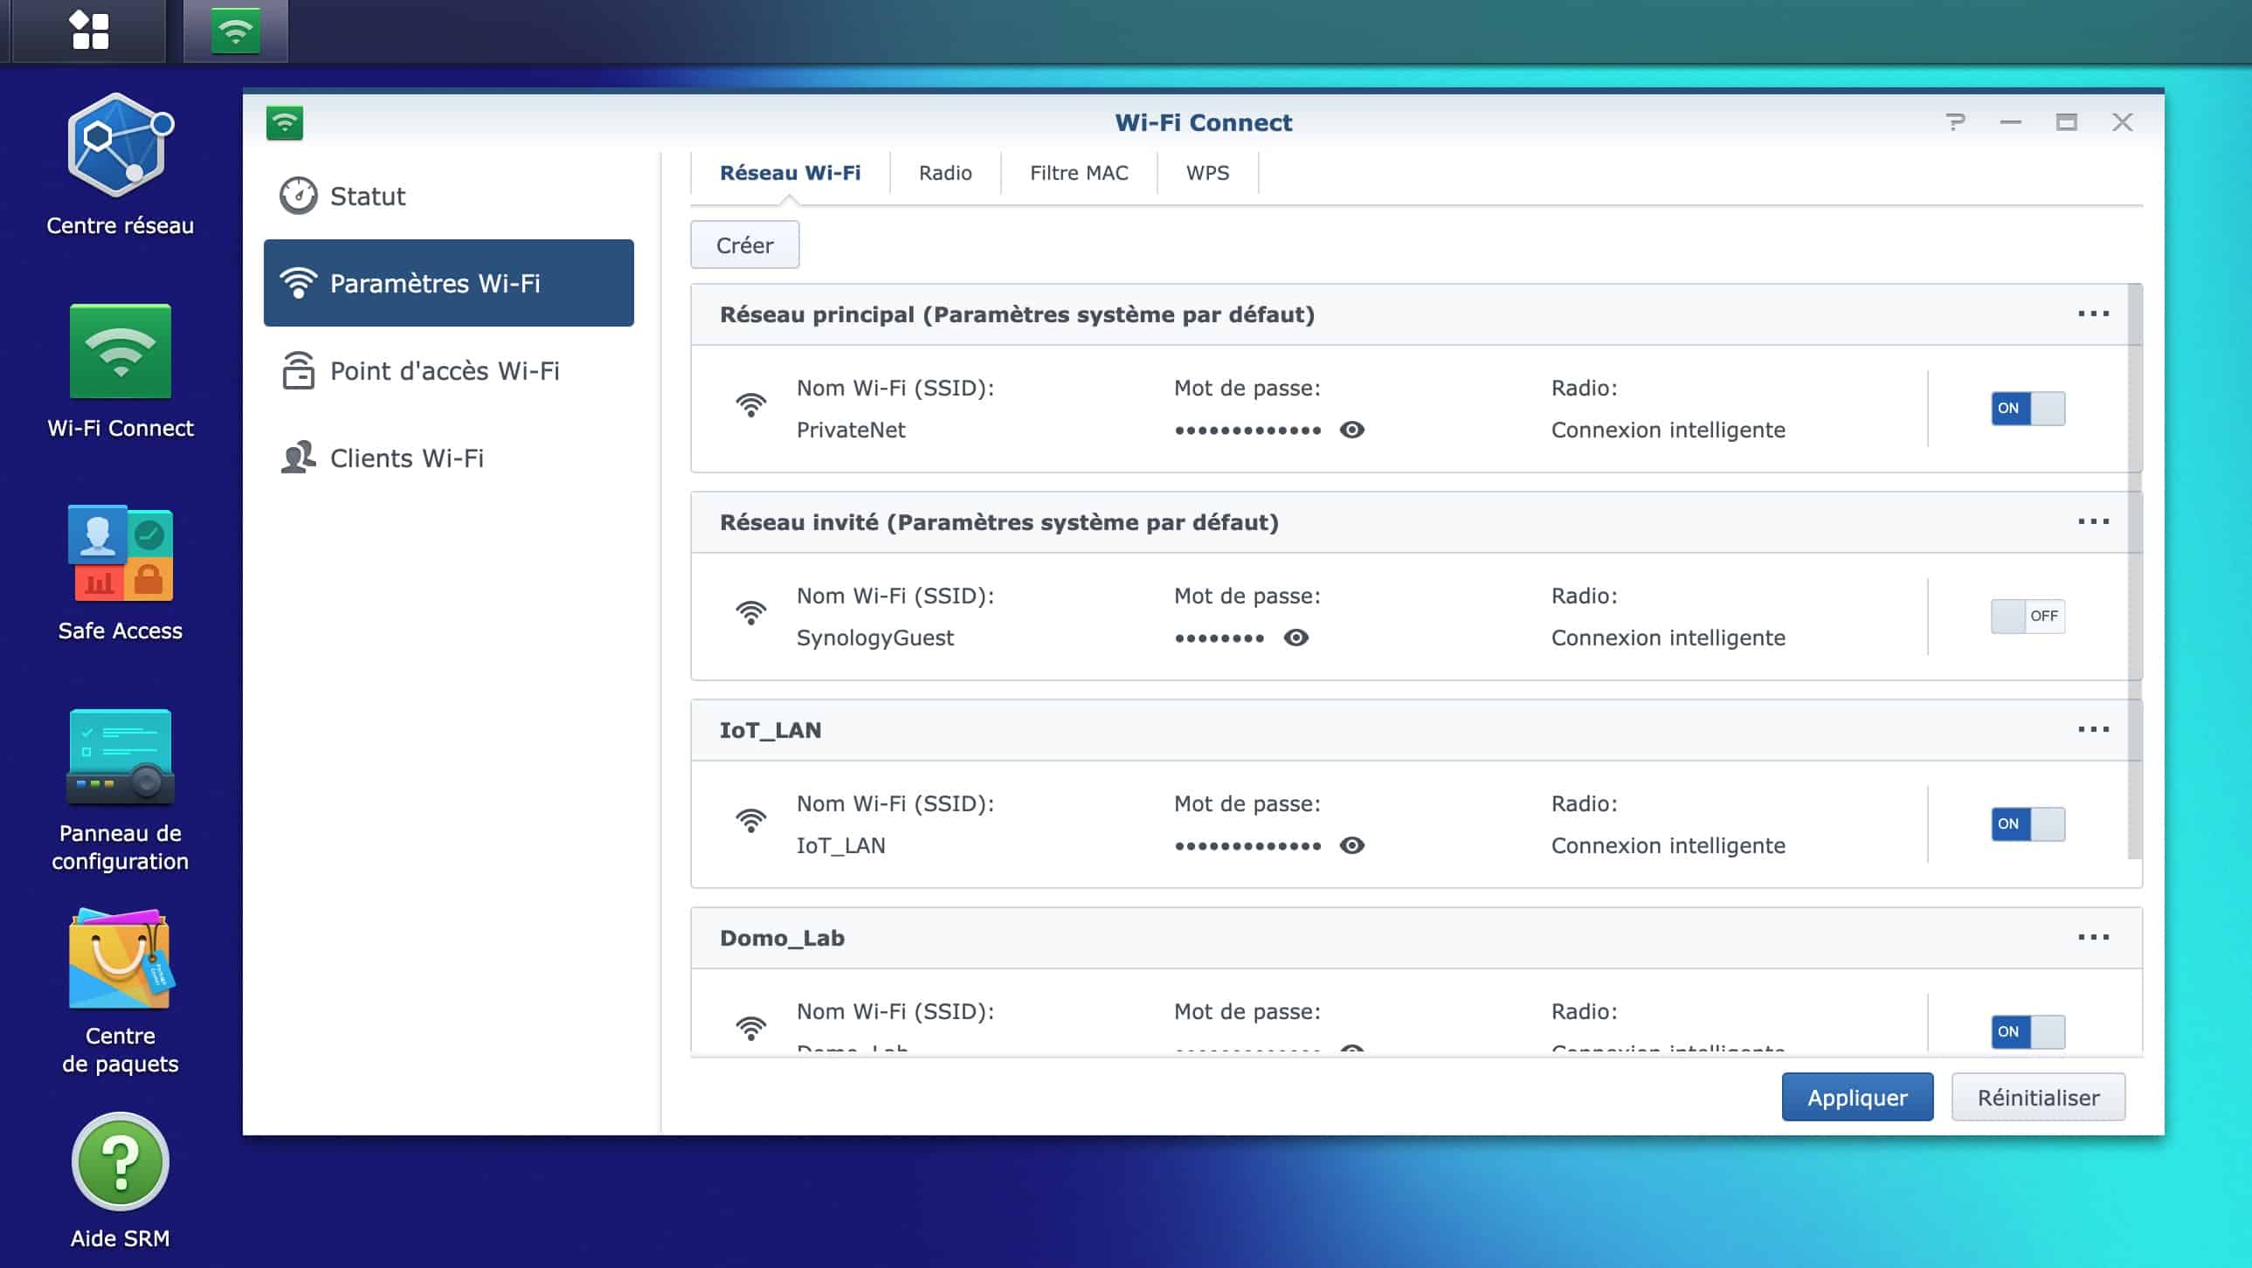Go to Statut in the sidebar
Screen dimensions: 2252x1268
(448, 196)
